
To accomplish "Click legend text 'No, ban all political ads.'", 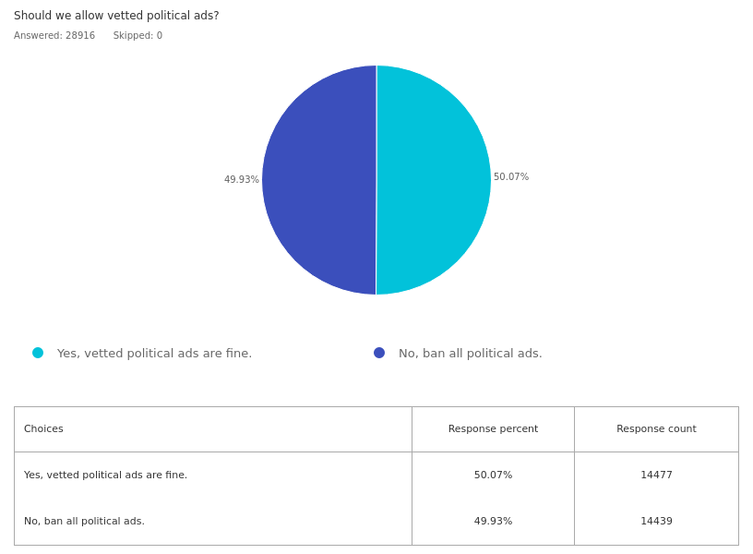I will tap(470, 353).
